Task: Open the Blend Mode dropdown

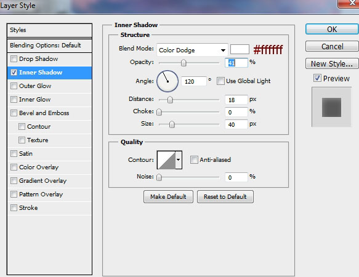Action: pos(192,50)
